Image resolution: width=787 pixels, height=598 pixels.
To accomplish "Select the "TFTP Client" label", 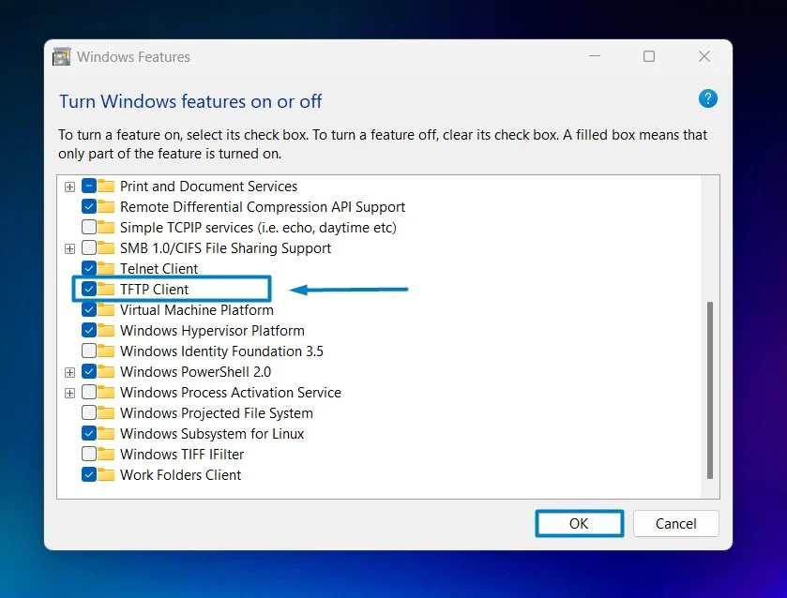I will [x=154, y=290].
